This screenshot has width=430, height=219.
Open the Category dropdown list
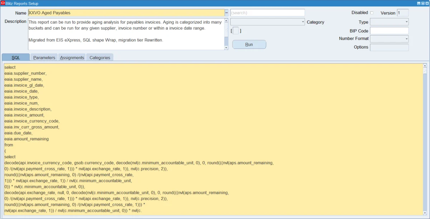[303, 22]
